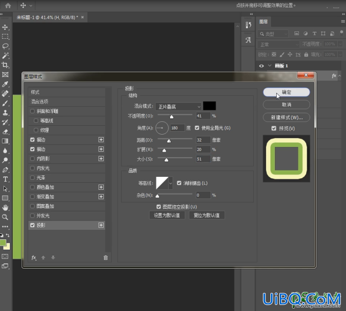
Task: Click the fx icon at dialog bottom
Action: pyautogui.click(x=34, y=257)
